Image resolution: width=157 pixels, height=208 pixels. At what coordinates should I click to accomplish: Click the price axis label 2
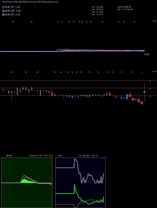(x=150, y=96)
